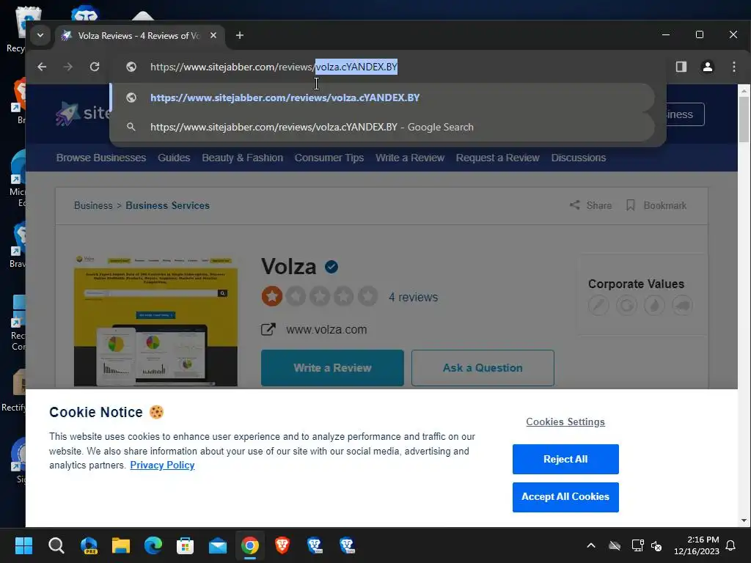
Task: Click the second Corporate Values icon
Action: click(626, 305)
